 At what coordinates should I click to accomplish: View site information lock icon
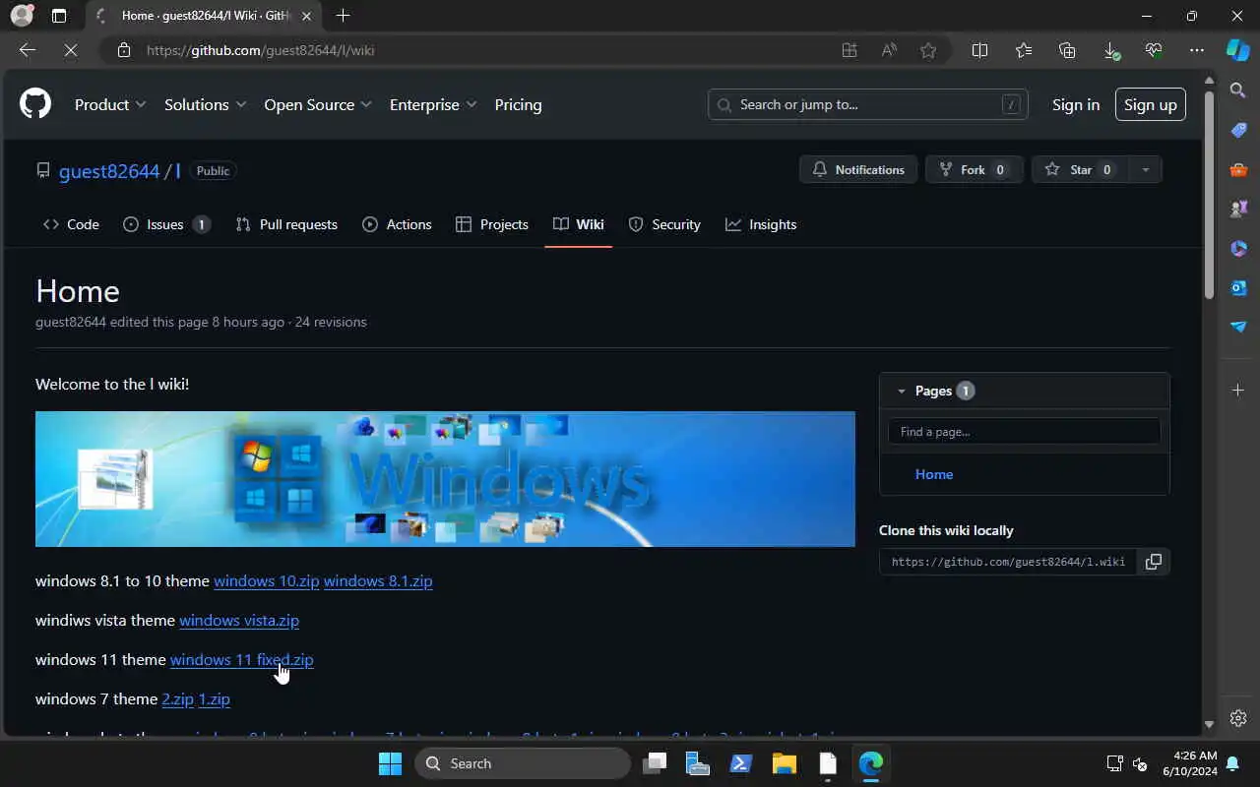[124, 50]
